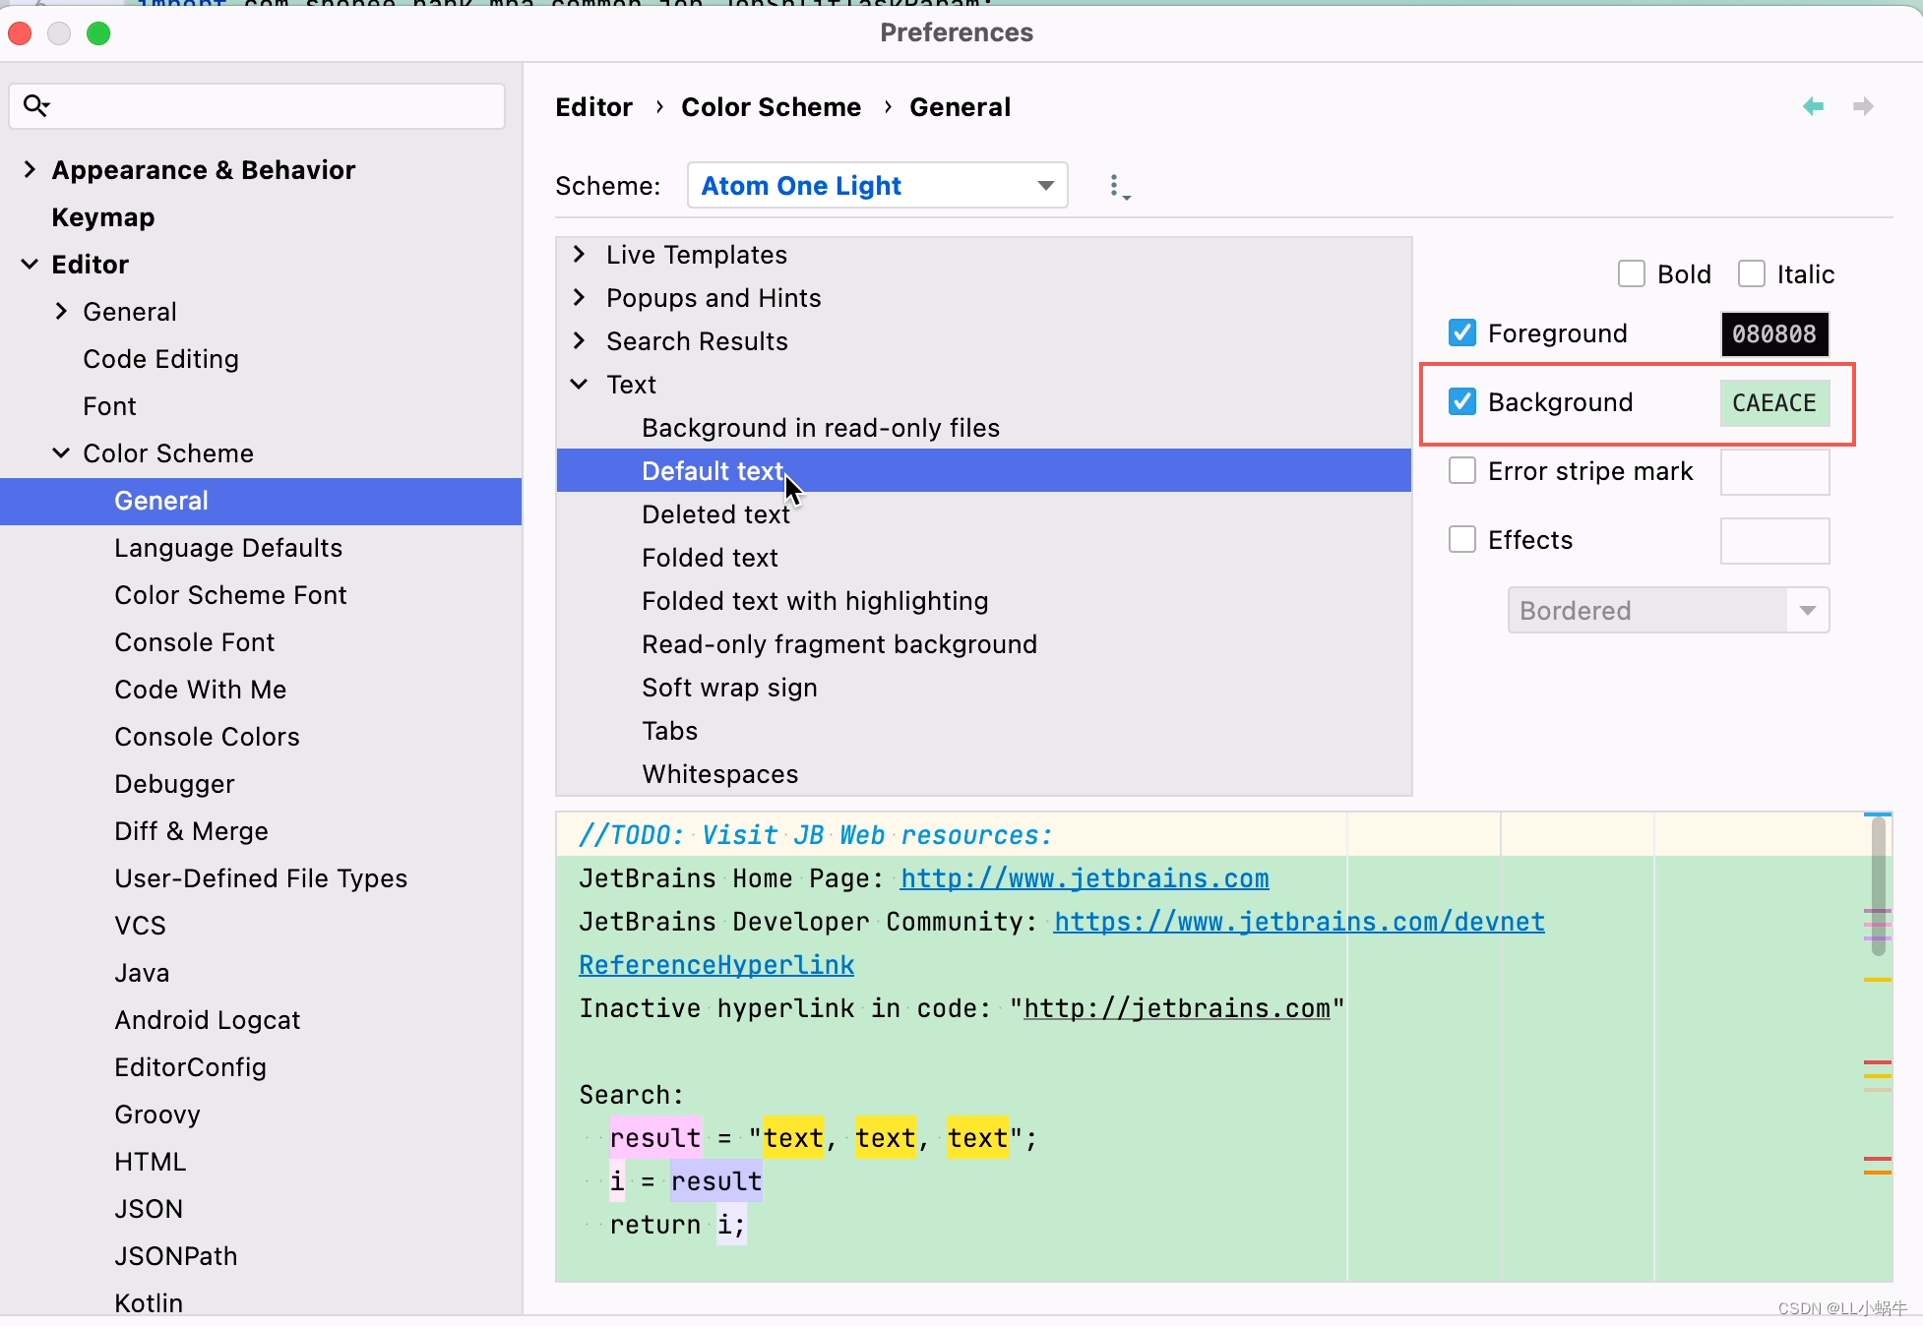This screenshot has height=1326, width=1923.
Task: Expand Appearance & Behavior section
Action: click(x=30, y=170)
